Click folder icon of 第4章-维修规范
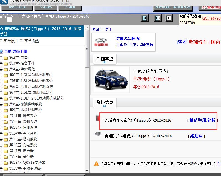This screenshot has width=221, height=176. pyautogui.click(x=6, y=70)
